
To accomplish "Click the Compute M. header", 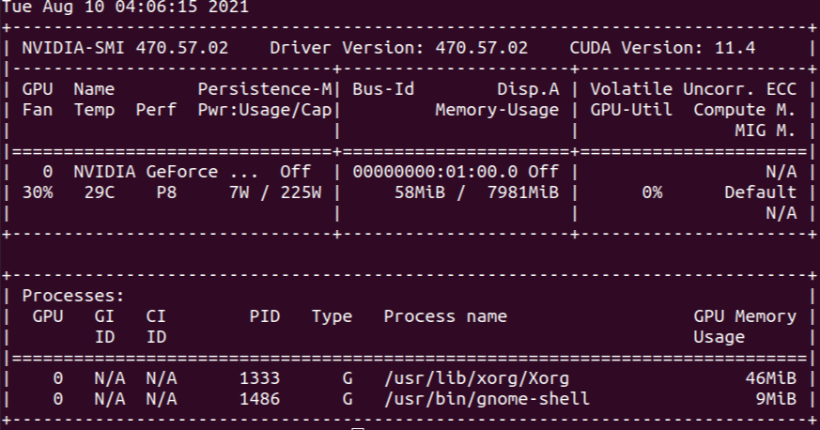I will point(745,110).
